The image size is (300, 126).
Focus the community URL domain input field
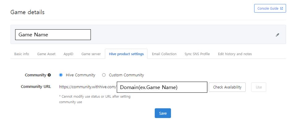pyautogui.click(x=162, y=87)
